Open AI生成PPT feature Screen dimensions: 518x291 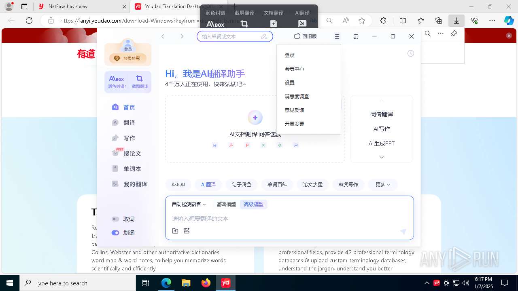tap(382, 143)
